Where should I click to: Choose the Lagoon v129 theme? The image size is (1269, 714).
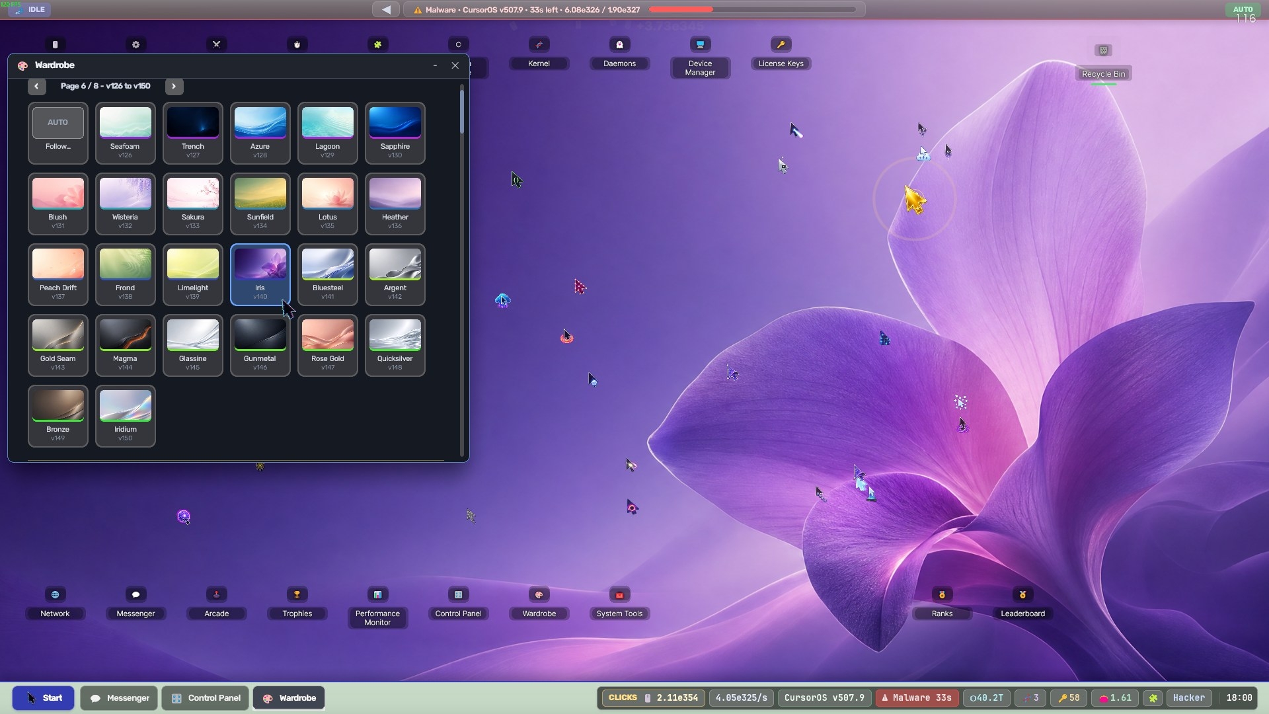328,133
